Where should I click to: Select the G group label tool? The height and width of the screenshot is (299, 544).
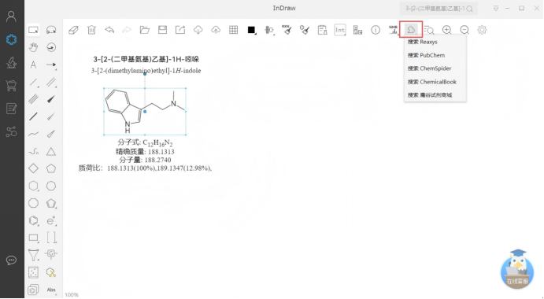click(51, 254)
